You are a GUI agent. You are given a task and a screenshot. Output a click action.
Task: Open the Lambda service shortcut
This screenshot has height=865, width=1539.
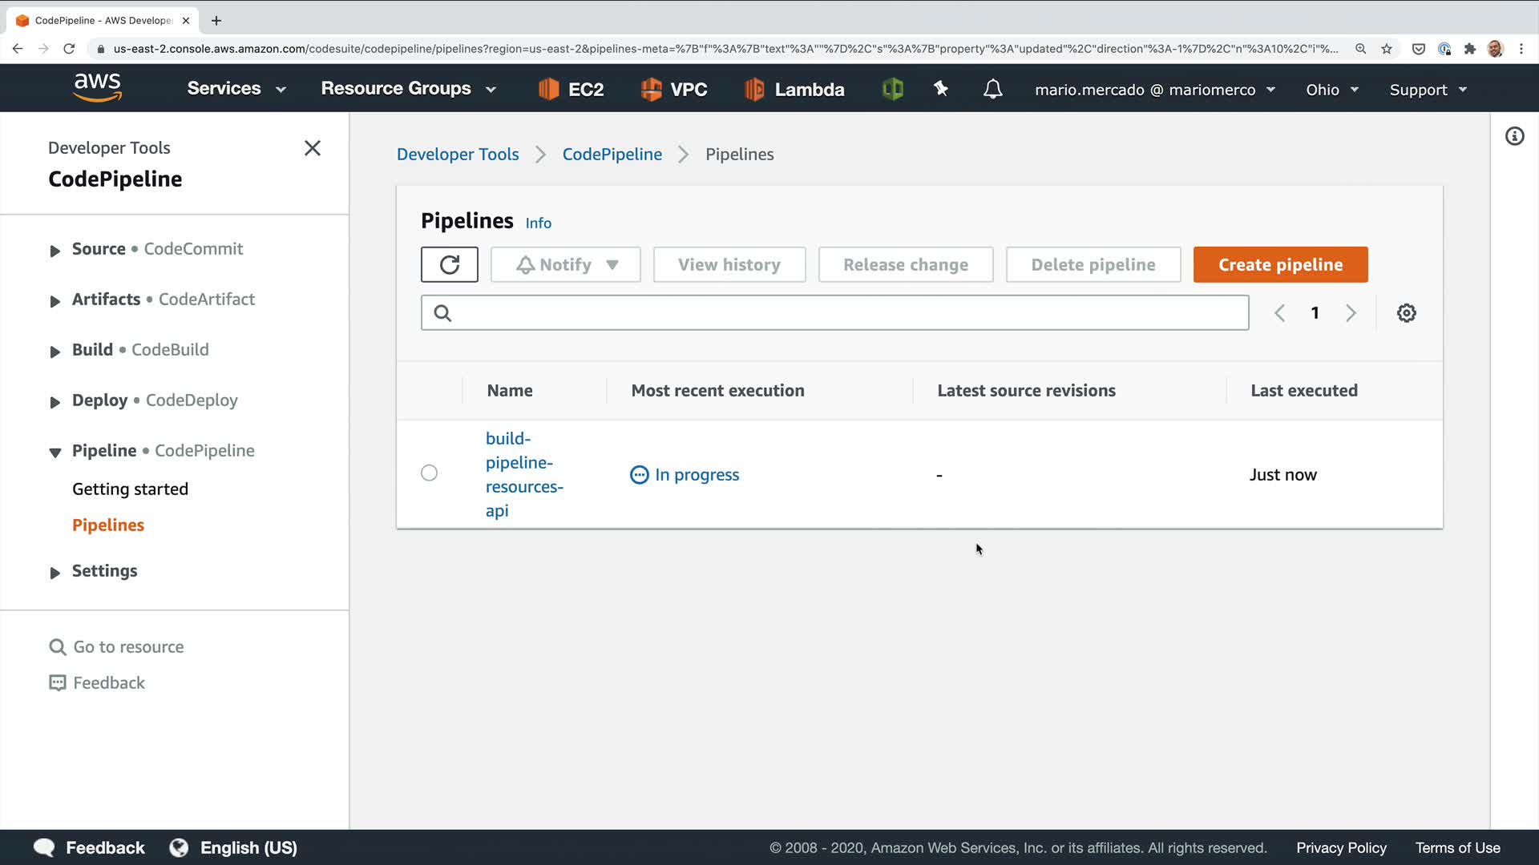point(794,89)
